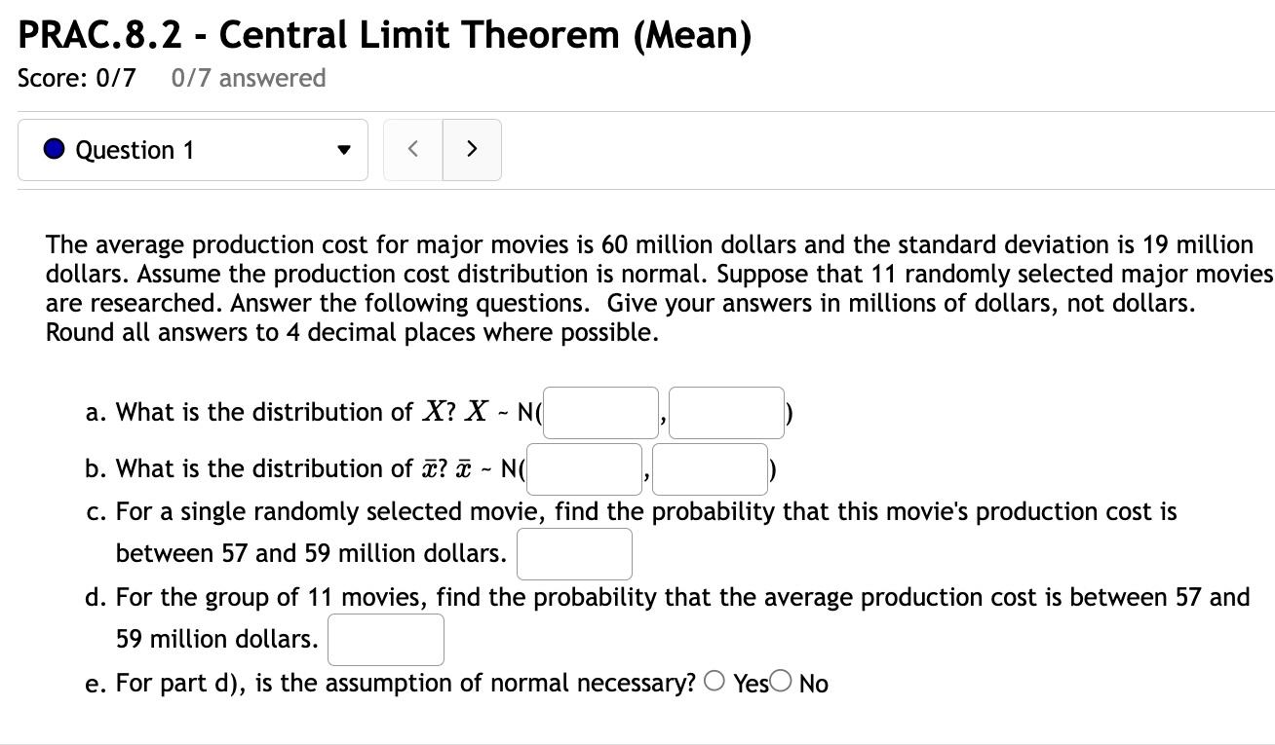Click the second answer box for x-bar distribution
The height and width of the screenshot is (745, 1275).
[x=710, y=468]
